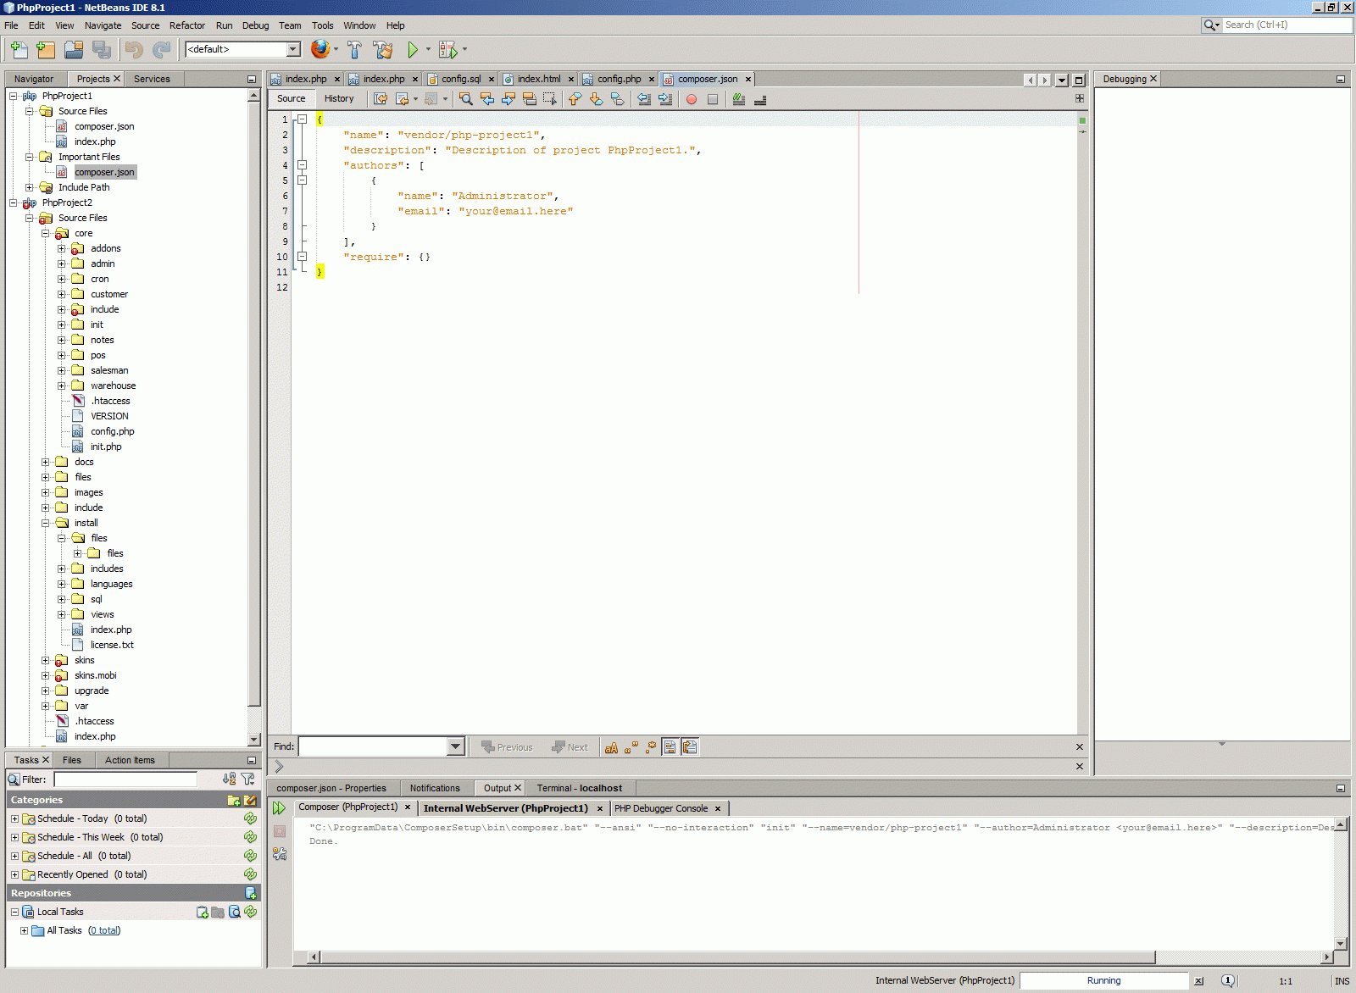1356x993 pixels.
Task: Open the Refactor menu
Action: (x=187, y=25)
